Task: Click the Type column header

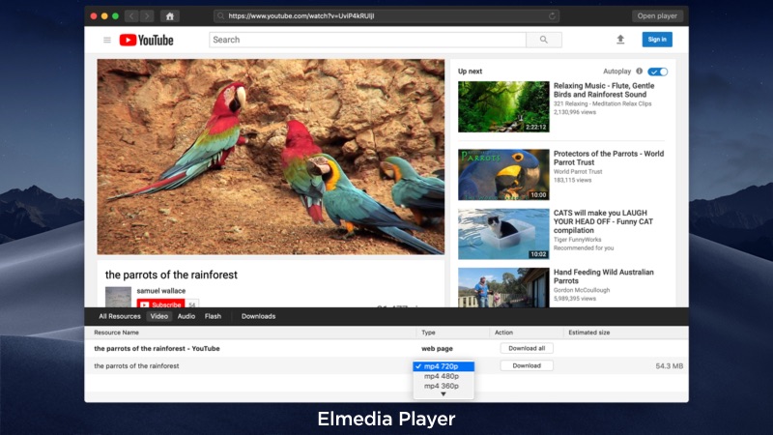Action: [x=428, y=333]
